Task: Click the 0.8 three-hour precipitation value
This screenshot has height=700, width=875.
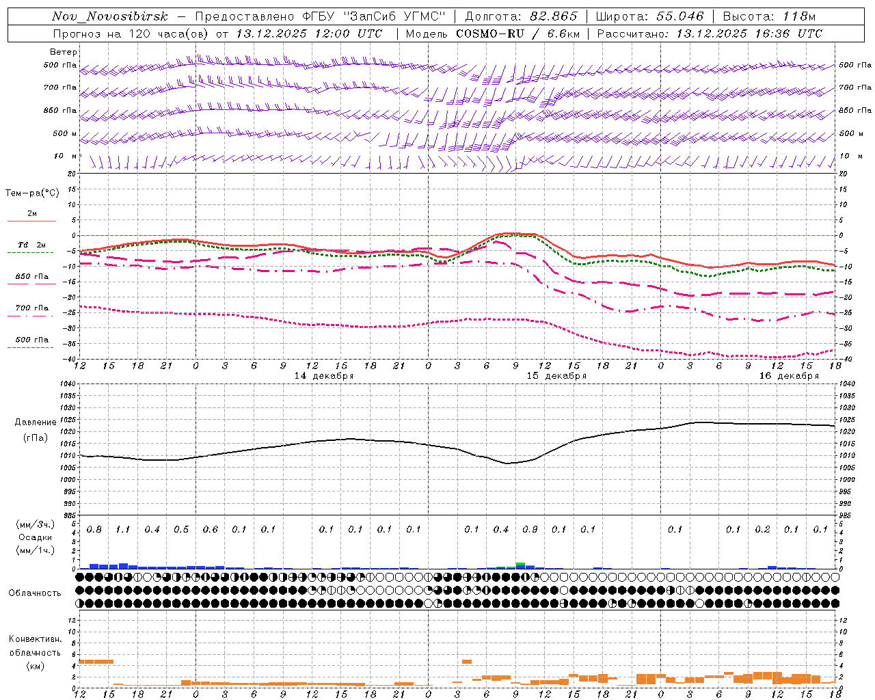Action: (x=94, y=530)
